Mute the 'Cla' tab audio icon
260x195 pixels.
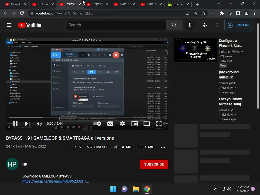[182, 4]
